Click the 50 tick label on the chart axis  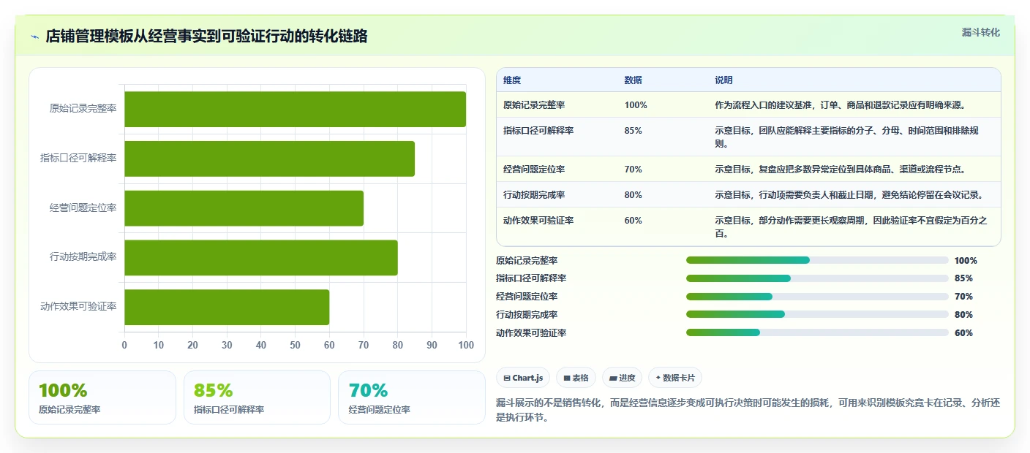click(x=295, y=345)
